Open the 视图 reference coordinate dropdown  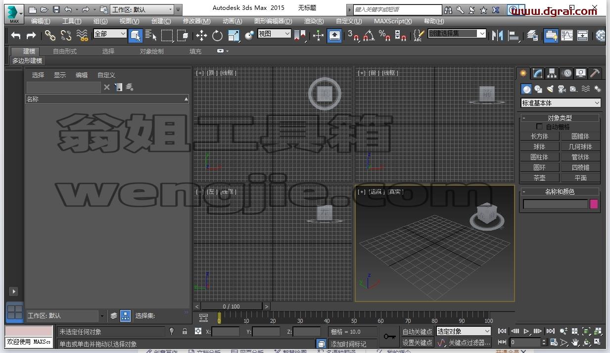(x=274, y=34)
